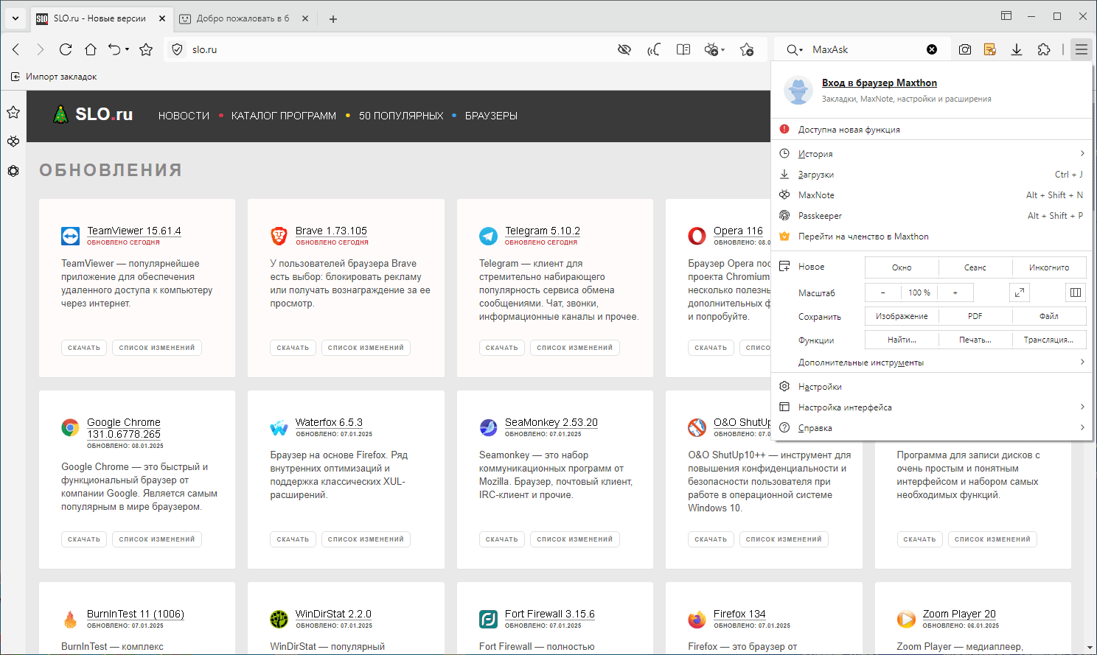Decrease zoom with the minus button

(882, 293)
